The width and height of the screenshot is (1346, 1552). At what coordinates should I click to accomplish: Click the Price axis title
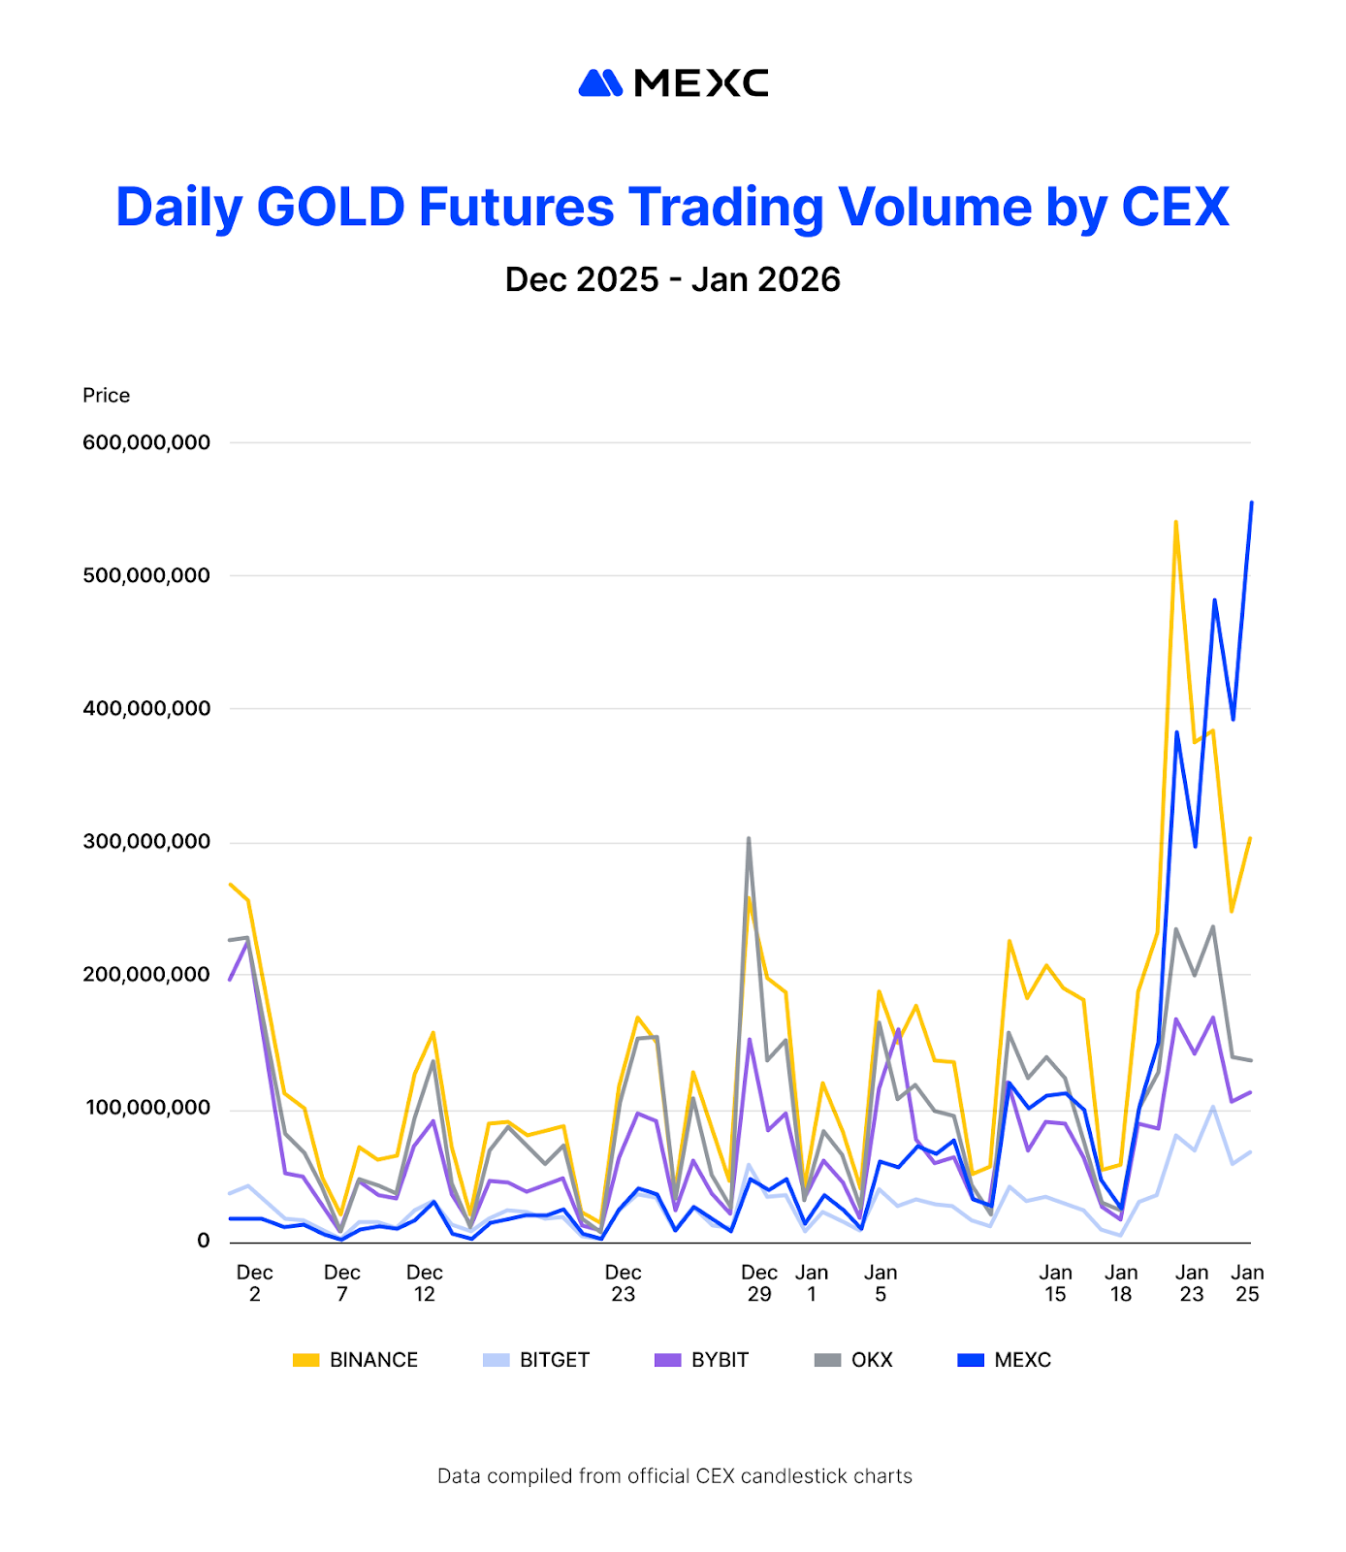(x=106, y=395)
